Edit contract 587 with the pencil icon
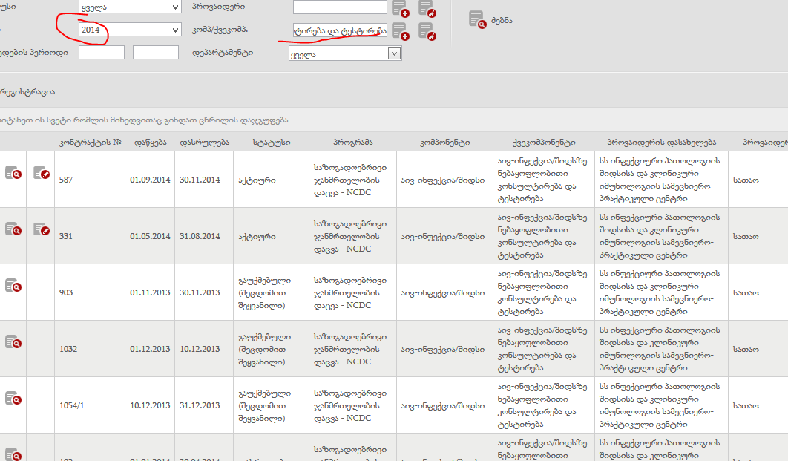 42,173
